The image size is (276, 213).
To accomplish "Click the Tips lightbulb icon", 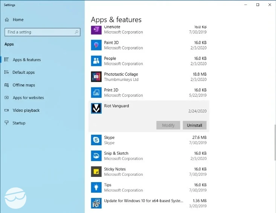I will click(x=96, y=187).
